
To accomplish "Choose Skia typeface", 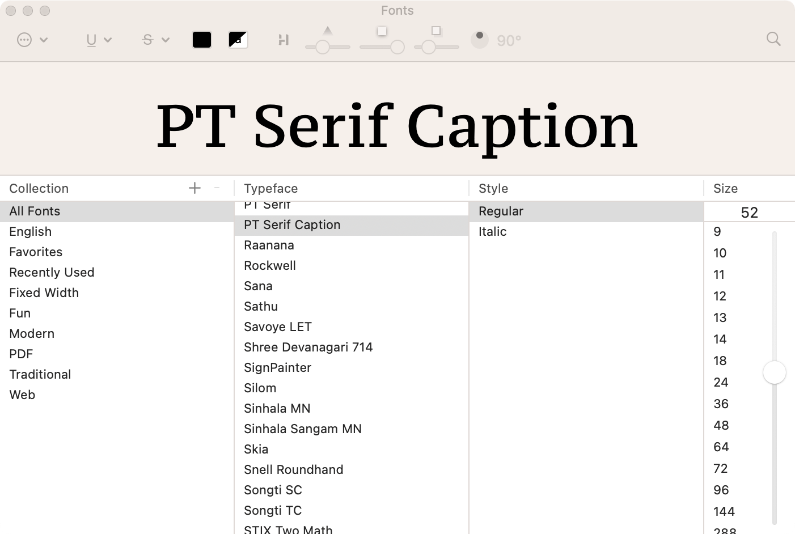I will coord(352,450).
